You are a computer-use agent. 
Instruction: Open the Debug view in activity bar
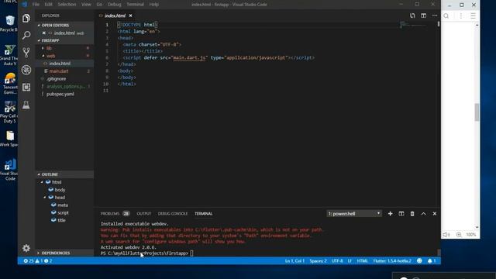coord(26,70)
